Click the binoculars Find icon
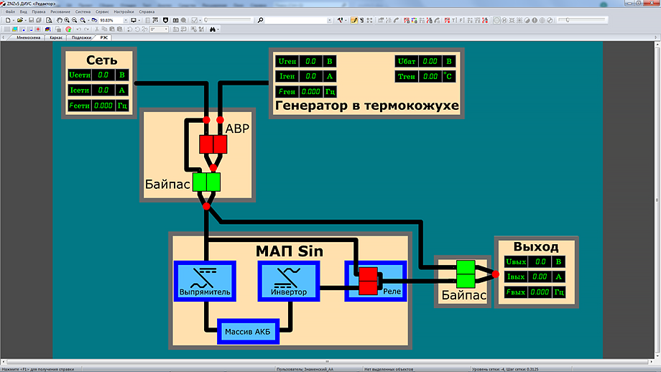 pyautogui.click(x=212, y=29)
